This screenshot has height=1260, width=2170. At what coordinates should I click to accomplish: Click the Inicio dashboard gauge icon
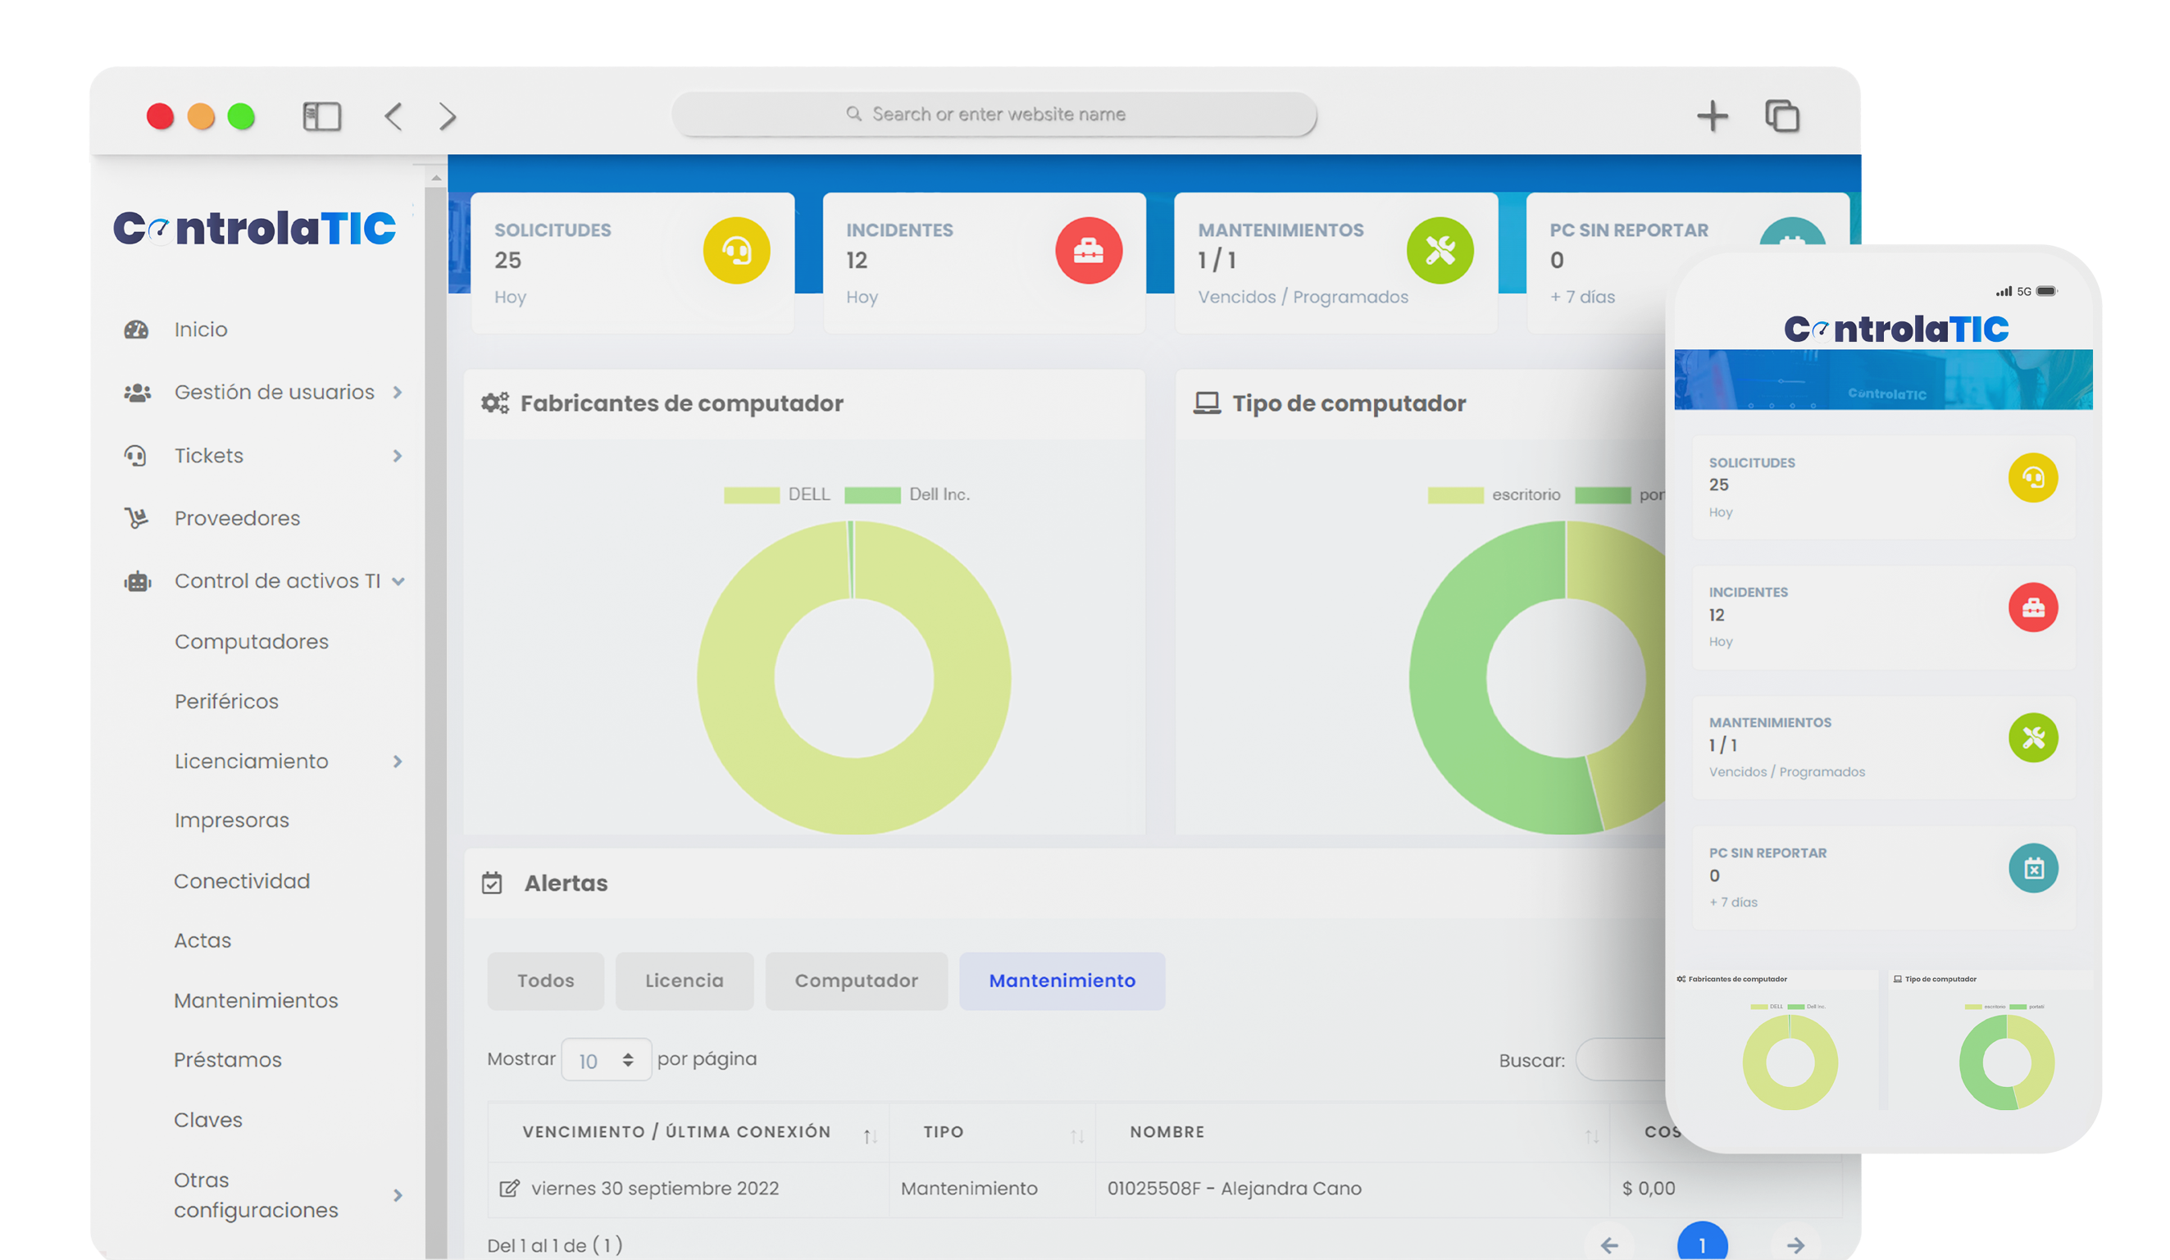coord(136,330)
